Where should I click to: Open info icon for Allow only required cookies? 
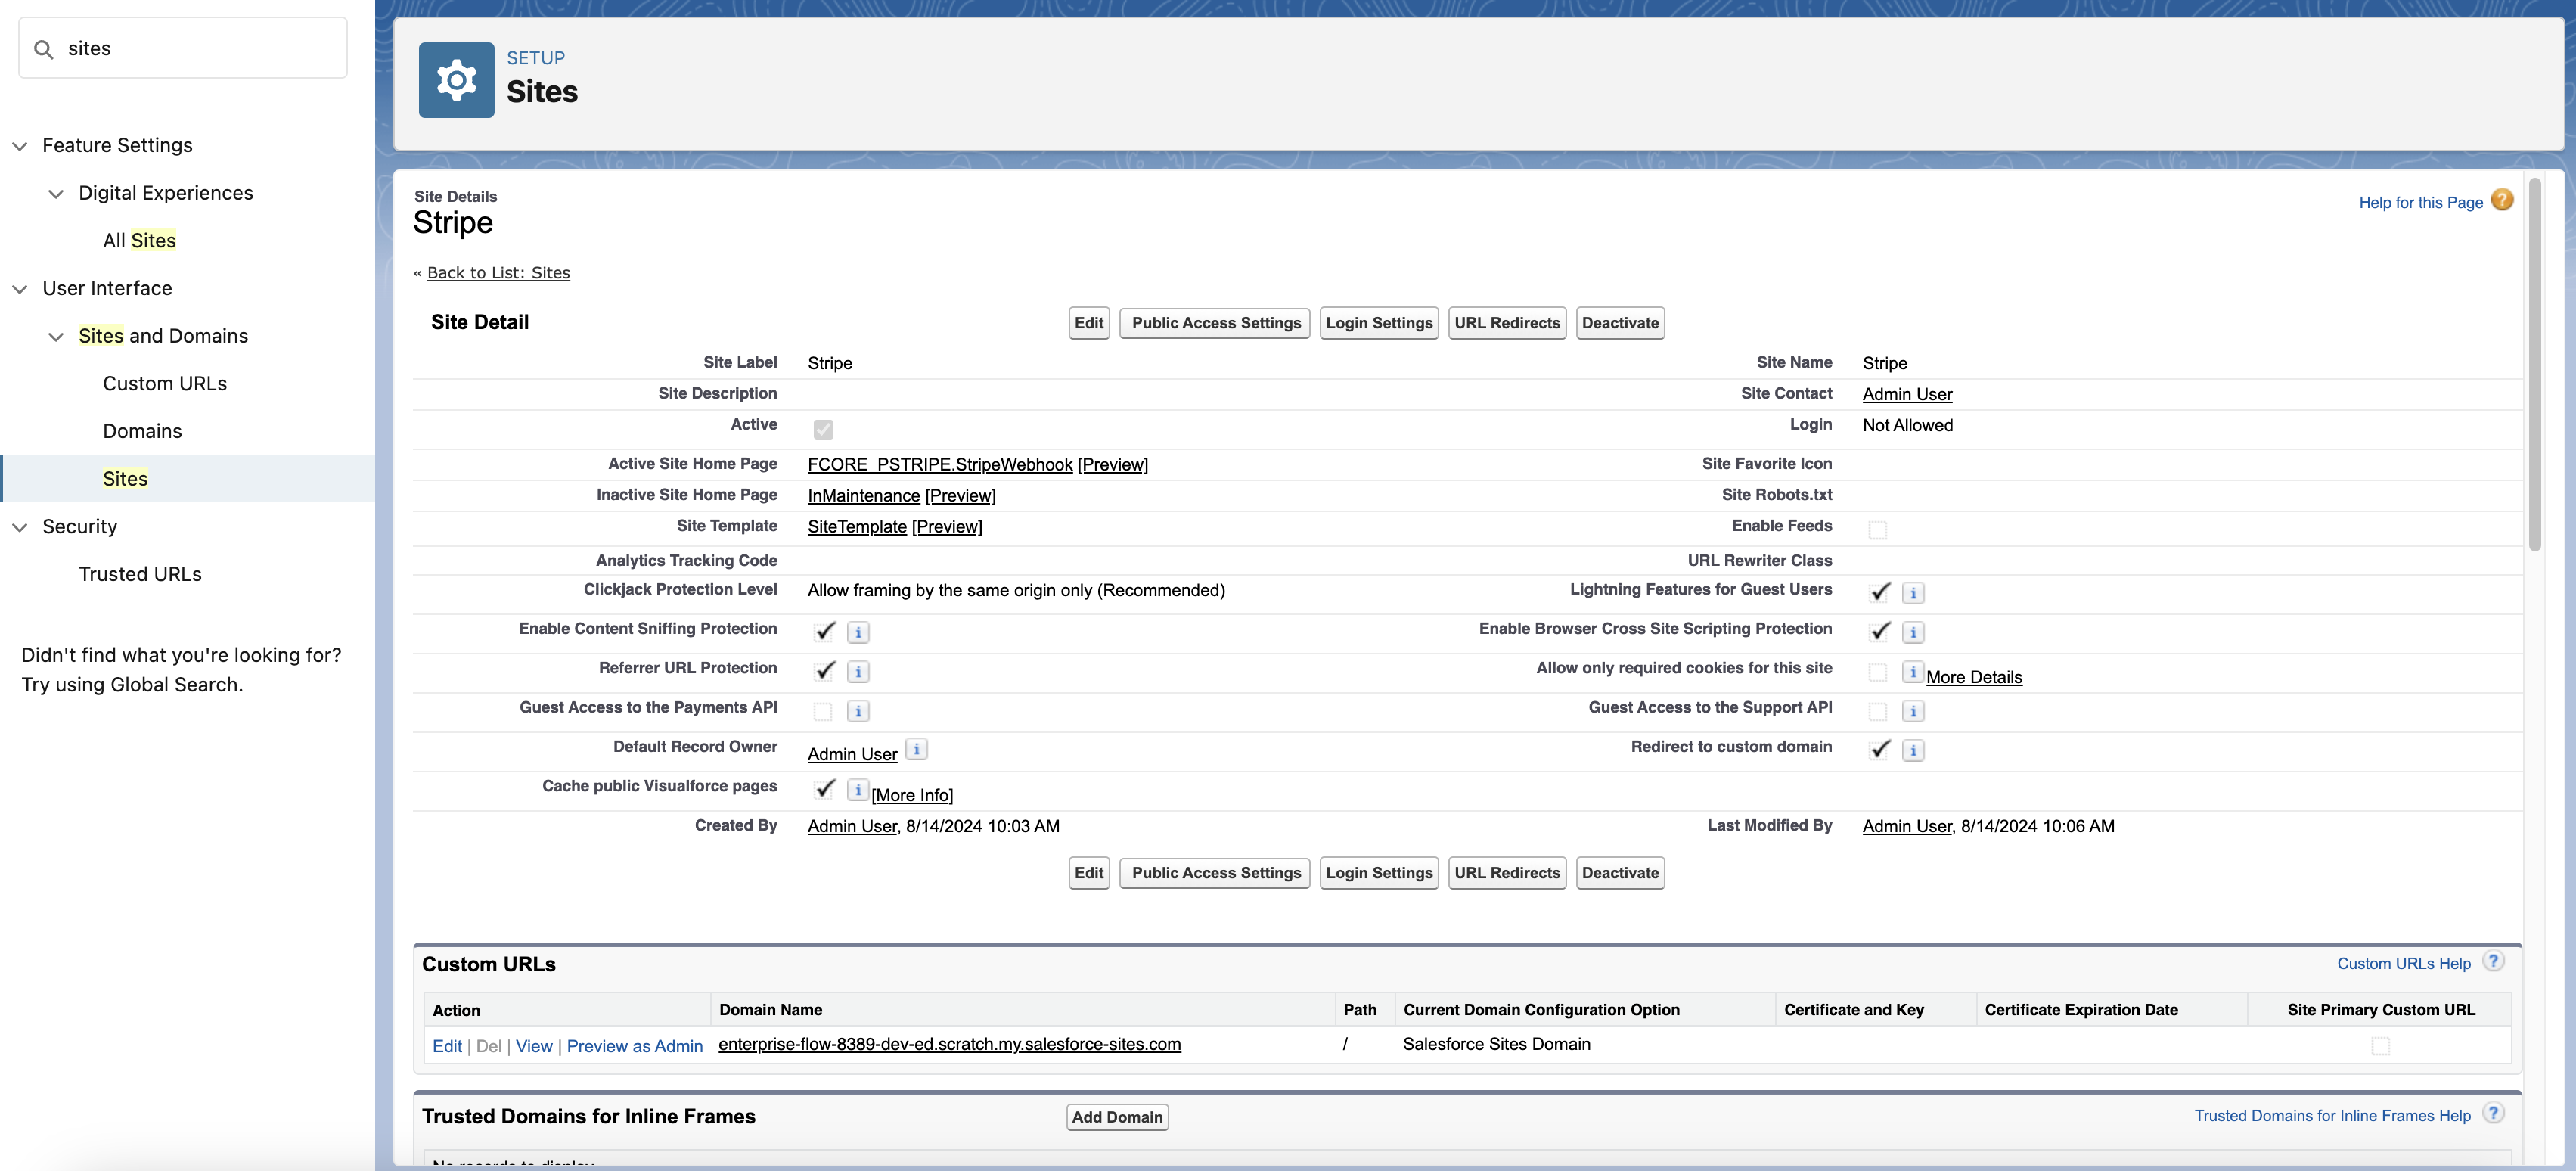1913,672
